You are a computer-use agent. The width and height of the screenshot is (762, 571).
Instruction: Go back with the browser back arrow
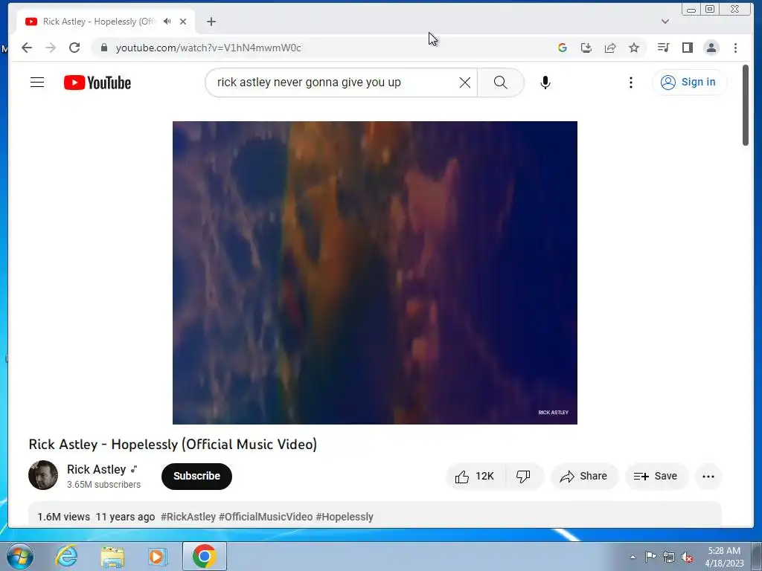pos(27,48)
